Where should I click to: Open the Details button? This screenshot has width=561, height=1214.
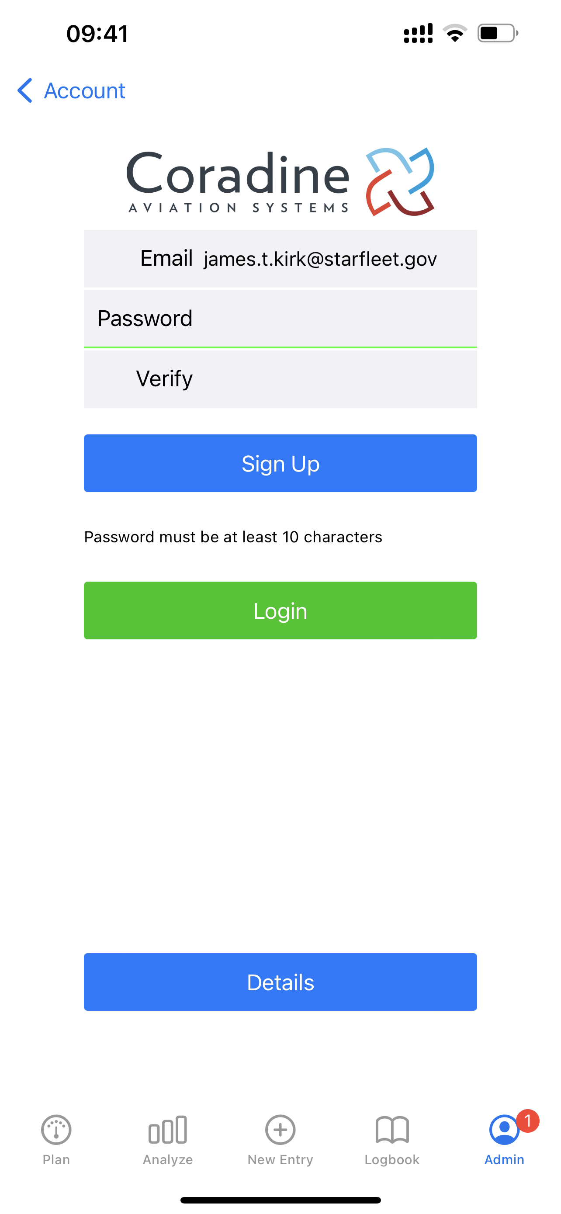[280, 982]
